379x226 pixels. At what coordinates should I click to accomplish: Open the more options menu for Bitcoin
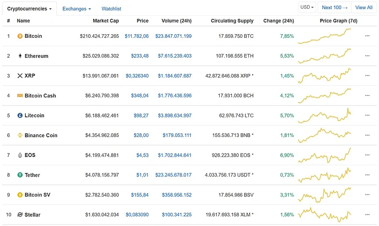pos(367,36)
